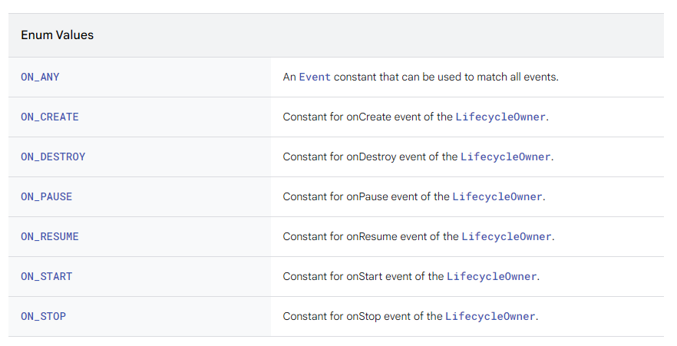This screenshot has width=677, height=346.
Task: Open the ON_RESUME enum value link
Action: click(50, 237)
